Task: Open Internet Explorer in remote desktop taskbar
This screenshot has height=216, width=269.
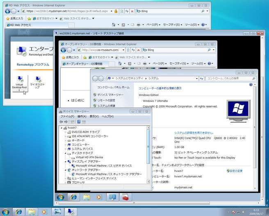Action: 73,197
